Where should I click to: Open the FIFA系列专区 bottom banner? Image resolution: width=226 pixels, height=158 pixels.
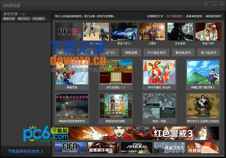(x=71, y=147)
